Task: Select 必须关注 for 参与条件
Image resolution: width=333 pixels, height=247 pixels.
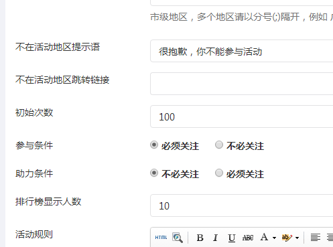Action: click(154, 145)
